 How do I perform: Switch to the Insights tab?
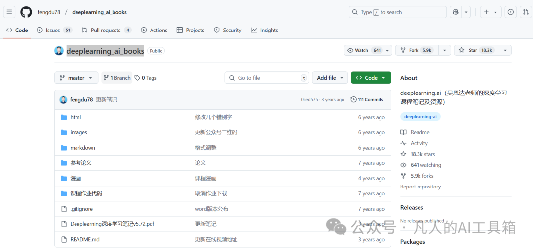[x=265, y=30]
